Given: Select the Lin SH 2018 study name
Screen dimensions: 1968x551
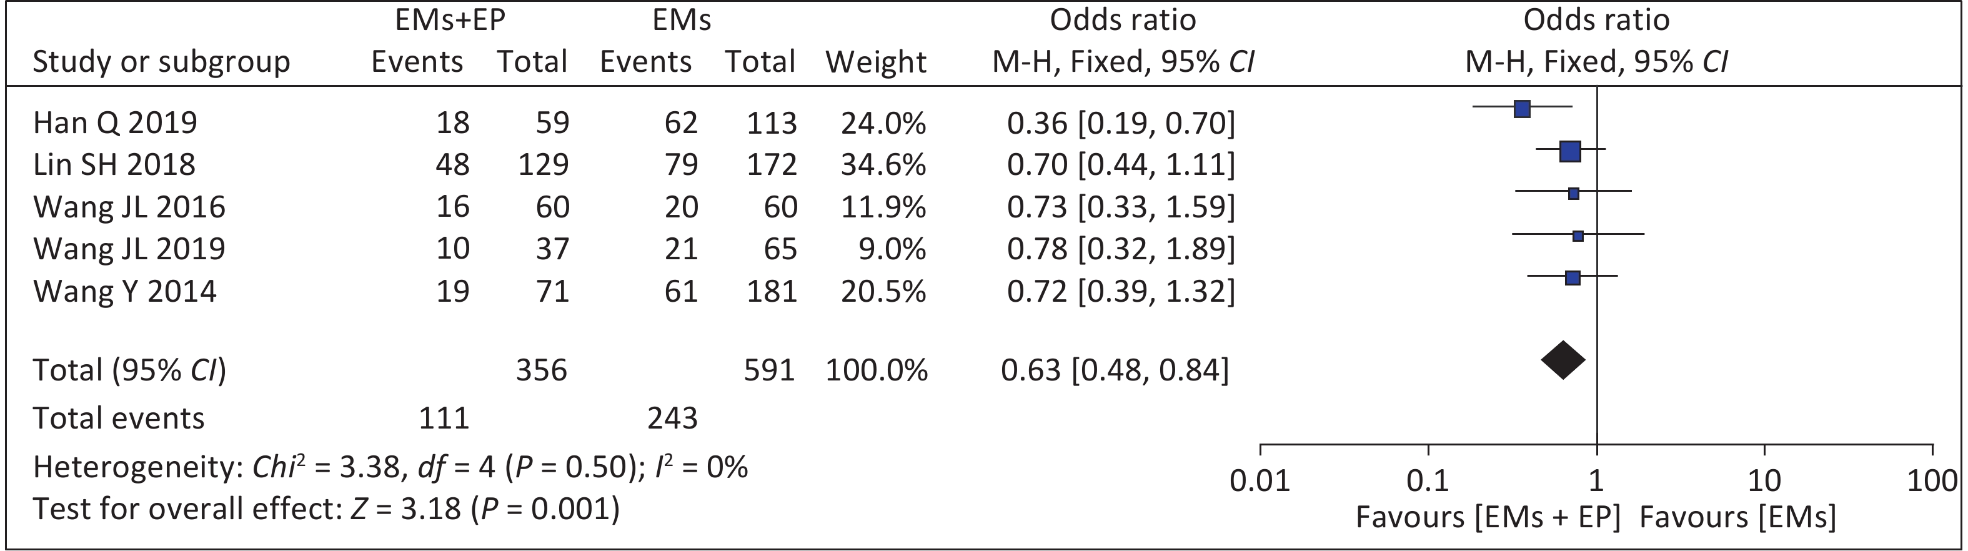Looking at the screenshot, I should (114, 165).
